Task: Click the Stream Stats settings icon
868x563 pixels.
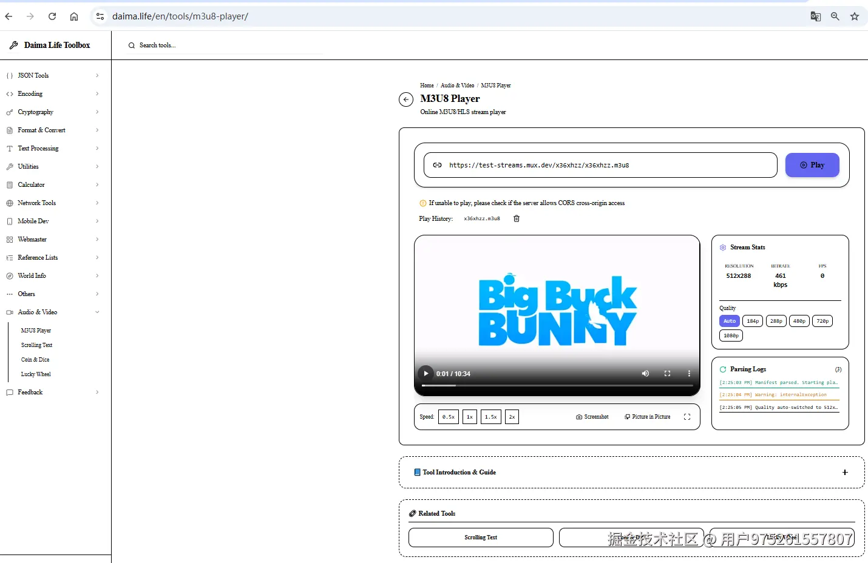Action: (723, 248)
